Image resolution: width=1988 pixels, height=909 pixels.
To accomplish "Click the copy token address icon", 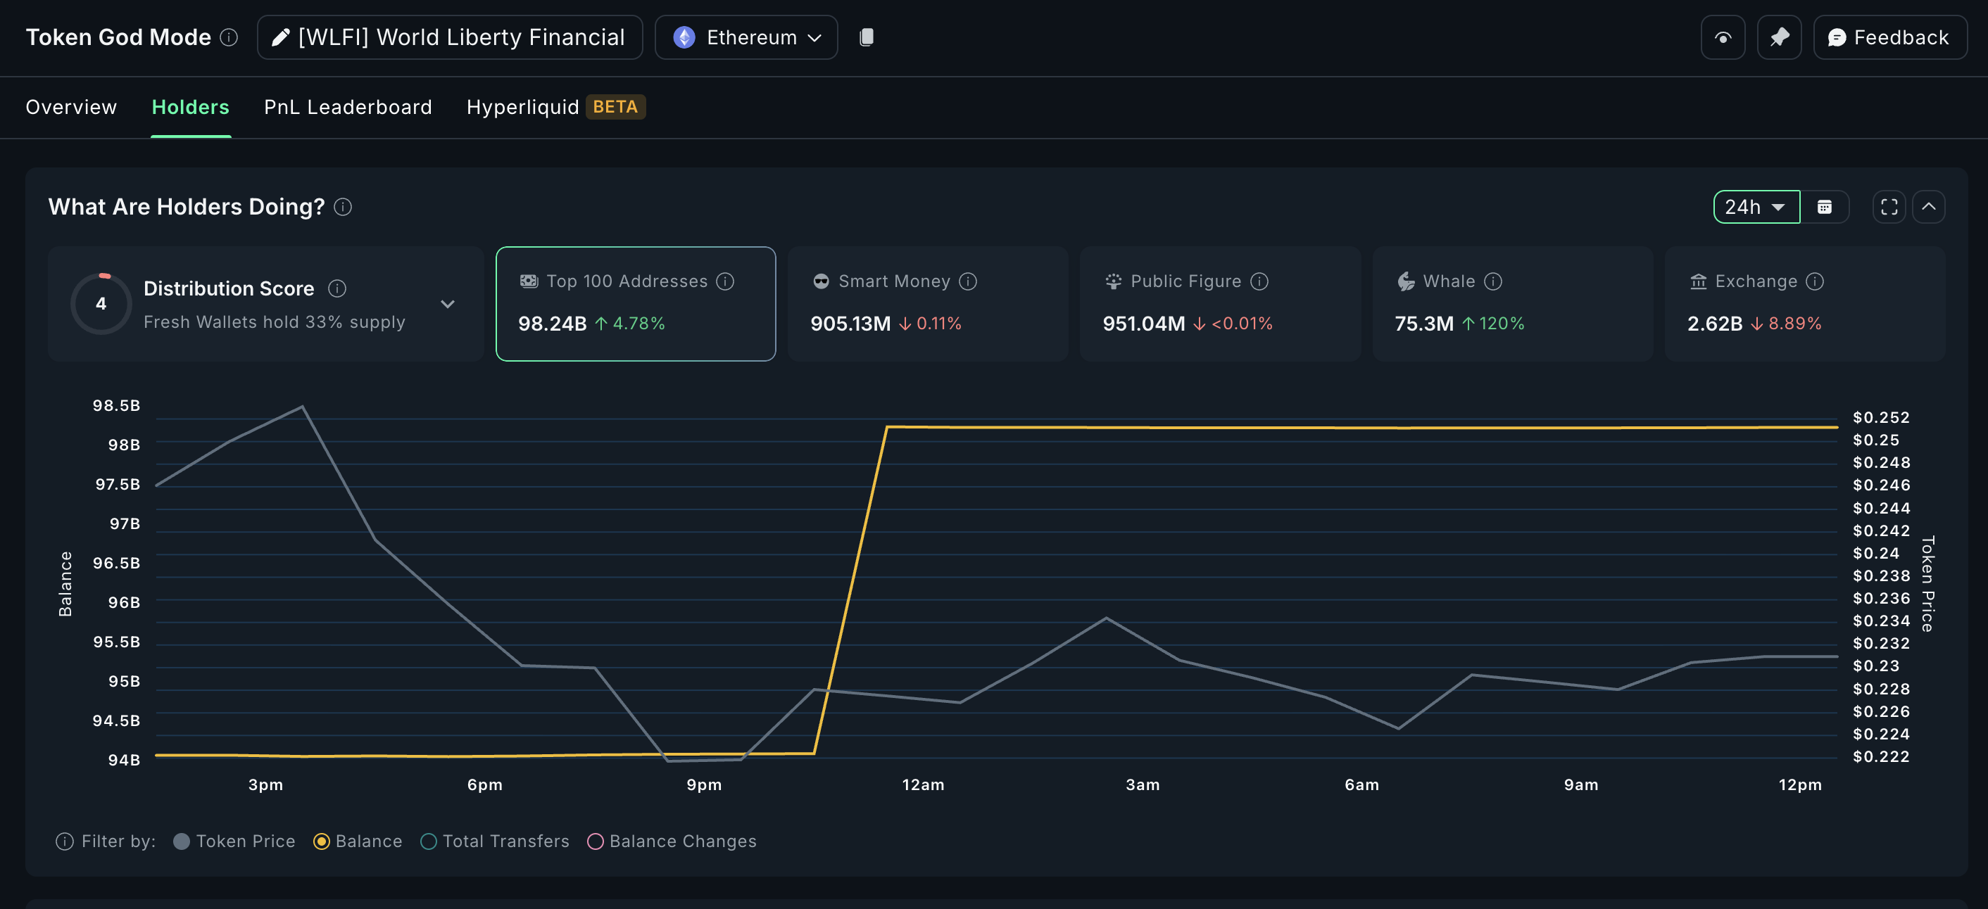I will pos(866,37).
